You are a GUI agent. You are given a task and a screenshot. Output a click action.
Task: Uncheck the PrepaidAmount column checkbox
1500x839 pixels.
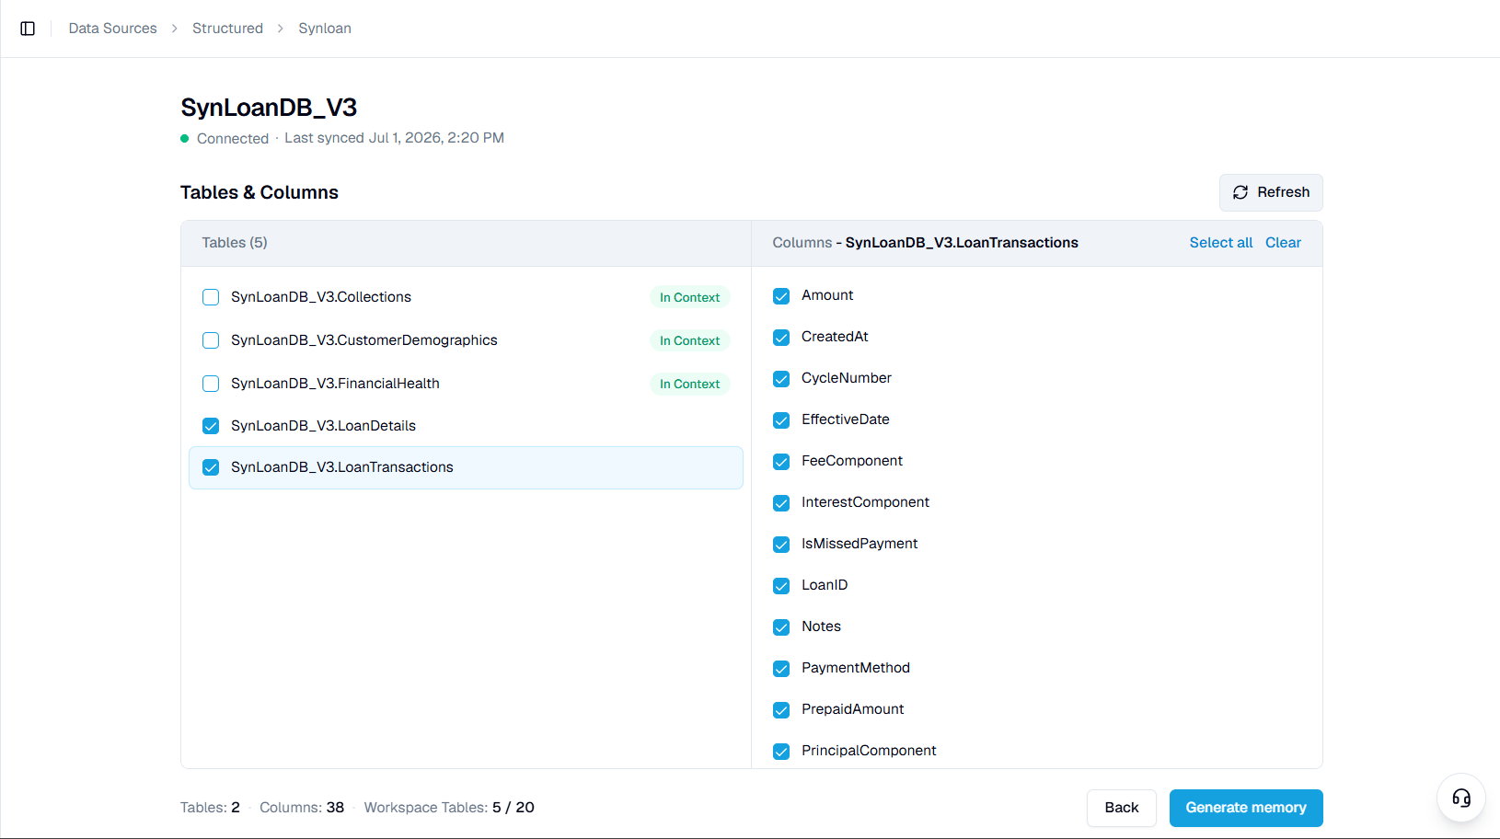click(781, 710)
